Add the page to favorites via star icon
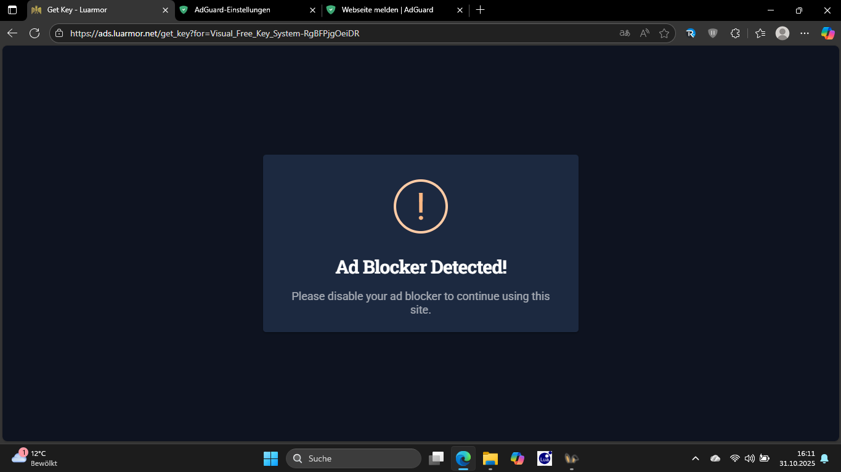841x472 pixels. coord(664,33)
